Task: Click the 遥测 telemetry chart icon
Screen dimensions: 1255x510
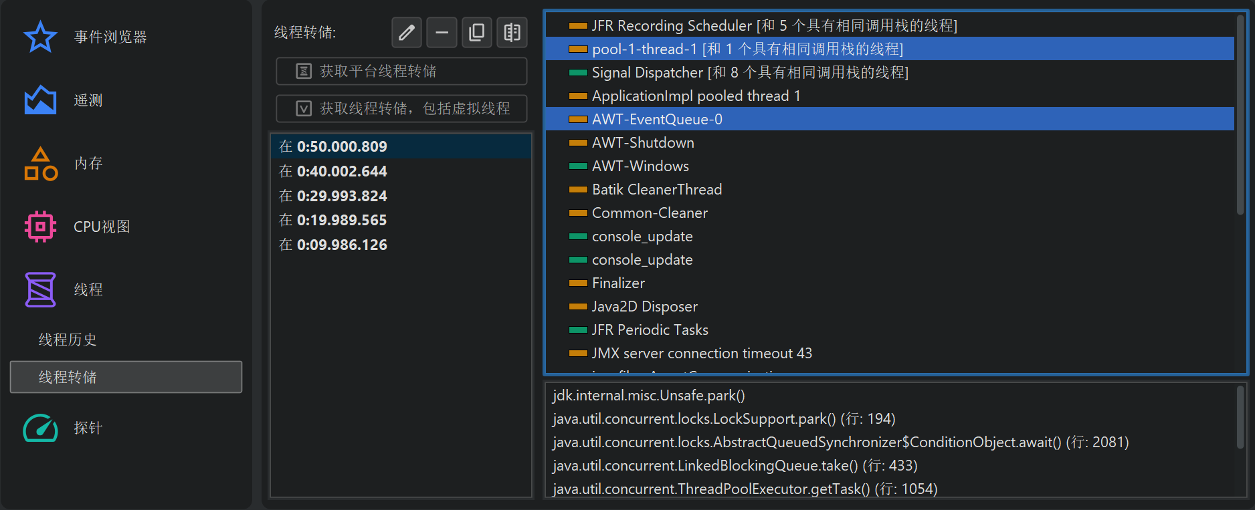Action: pyautogui.click(x=40, y=100)
